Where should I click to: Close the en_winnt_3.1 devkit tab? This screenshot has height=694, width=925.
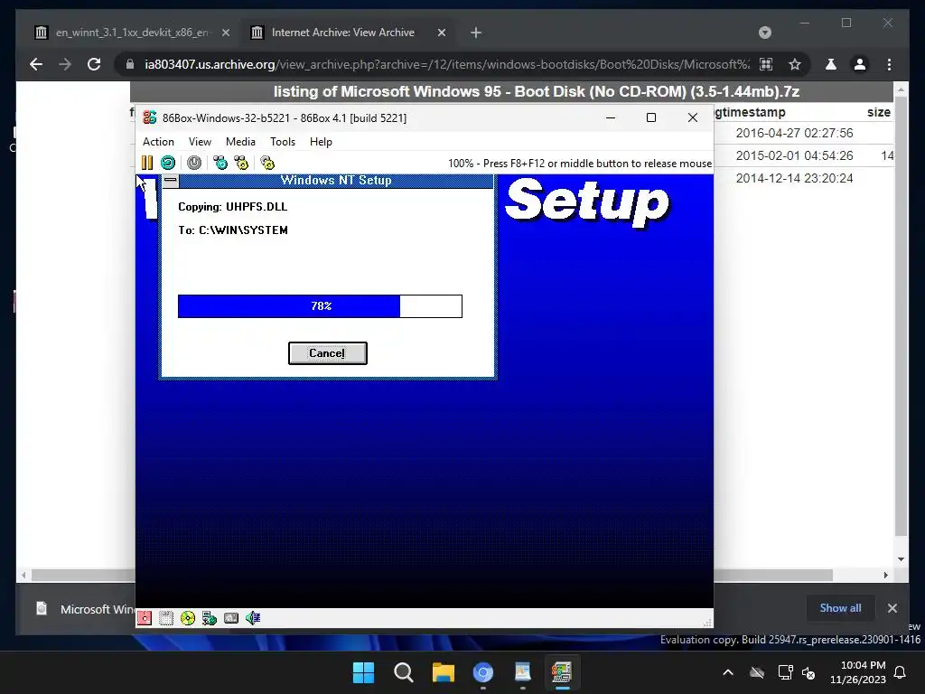click(x=225, y=33)
